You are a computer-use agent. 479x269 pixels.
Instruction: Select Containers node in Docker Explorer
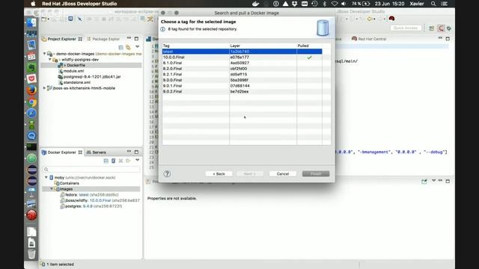(67, 183)
